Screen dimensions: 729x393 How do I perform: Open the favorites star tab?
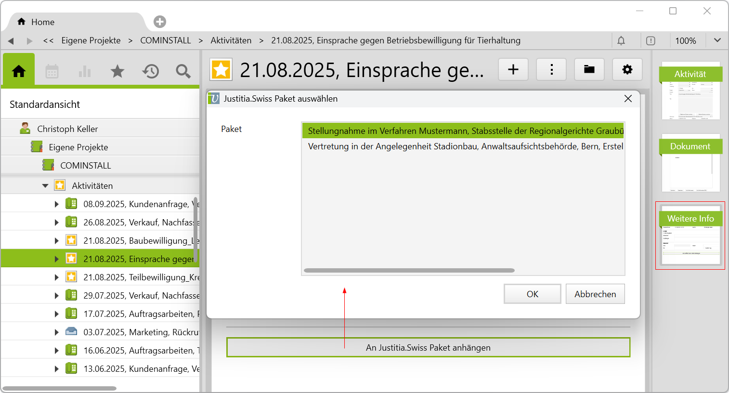[117, 71]
